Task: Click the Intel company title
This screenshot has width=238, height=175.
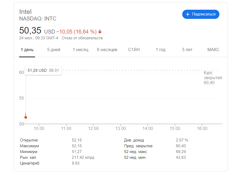Action: coord(25,12)
